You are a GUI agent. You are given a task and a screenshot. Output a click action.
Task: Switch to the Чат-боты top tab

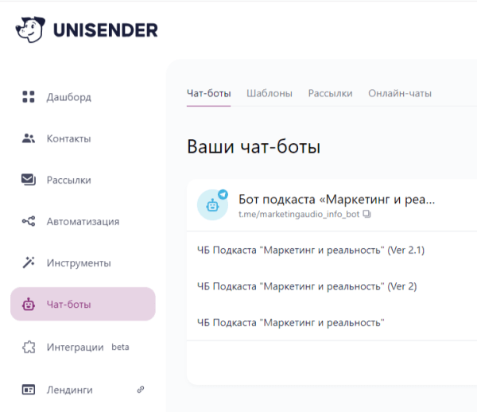coord(208,93)
